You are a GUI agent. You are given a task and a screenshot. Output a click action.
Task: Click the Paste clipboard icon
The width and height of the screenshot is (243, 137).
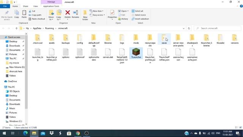(24, 13)
